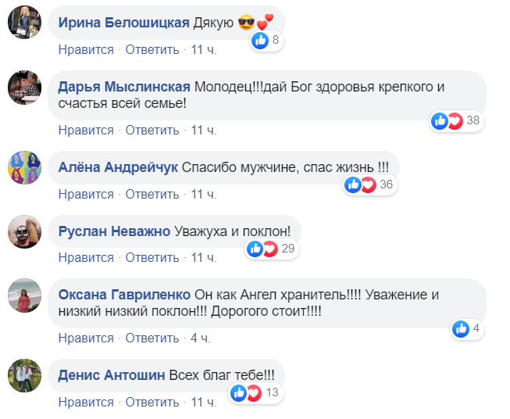Screen dimensions: 510x419
Task: Click Ответить under Руслан Неважно's comment
Action: tap(152, 257)
